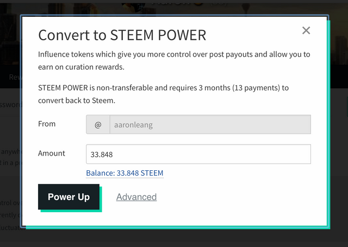Click the non-transferable STEEM POWER notice text
This screenshot has width=348, height=247.
[x=163, y=94]
